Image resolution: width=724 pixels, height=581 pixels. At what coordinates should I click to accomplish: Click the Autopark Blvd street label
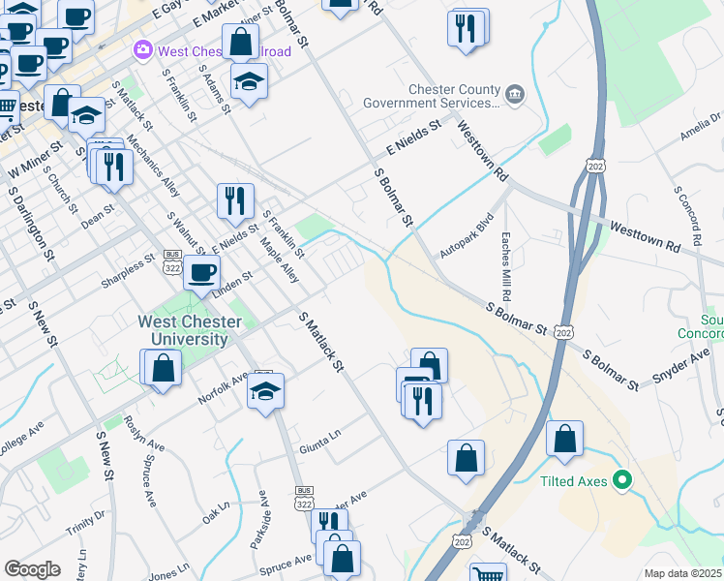(467, 236)
